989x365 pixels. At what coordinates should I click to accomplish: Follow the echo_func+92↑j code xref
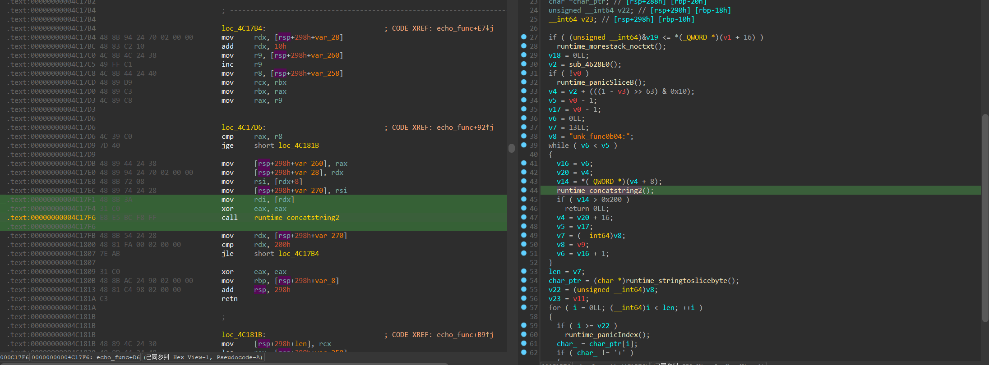[x=465, y=128]
